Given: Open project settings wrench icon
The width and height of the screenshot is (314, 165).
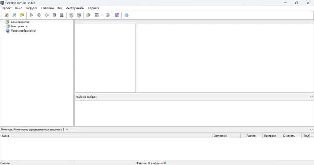Looking at the screenshot, I should click(x=14, y=15).
